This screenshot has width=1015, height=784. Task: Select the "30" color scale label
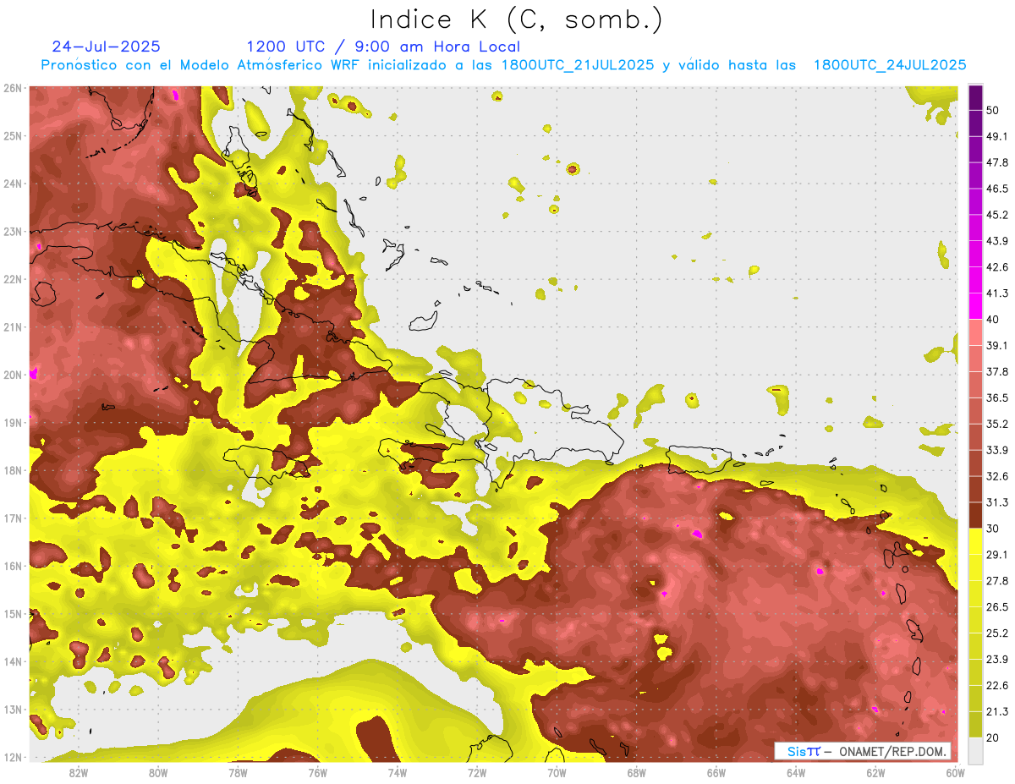[994, 529]
